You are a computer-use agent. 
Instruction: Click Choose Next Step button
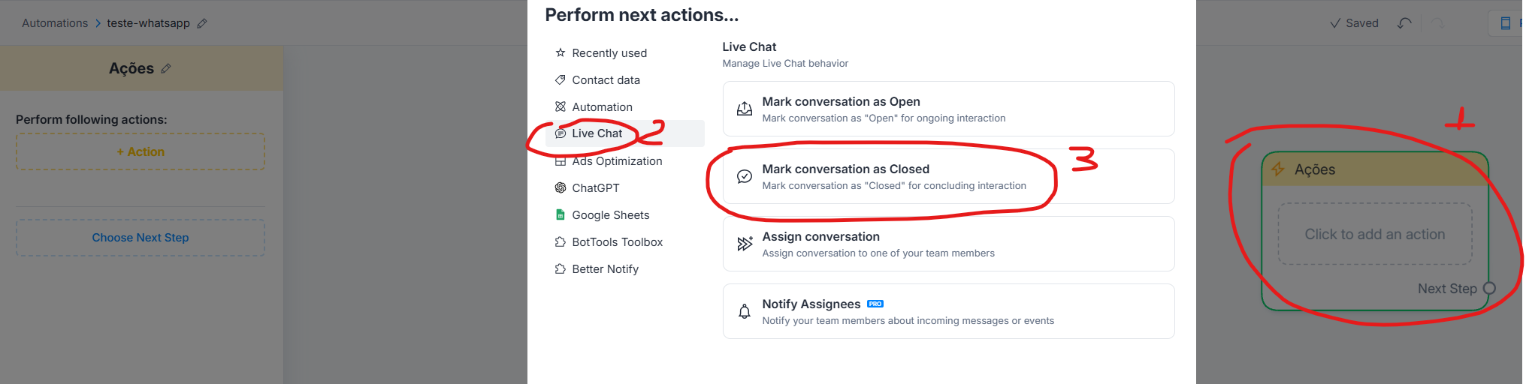pos(141,238)
